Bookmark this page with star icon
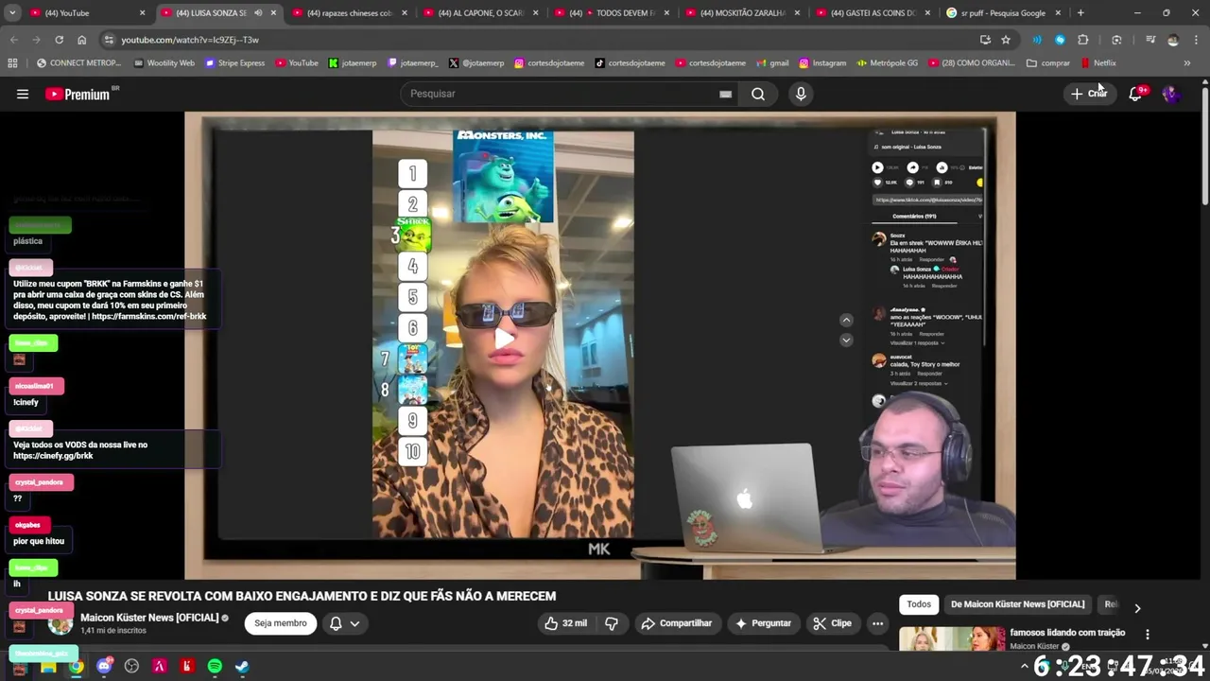Image resolution: width=1210 pixels, height=681 pixels. (x=1006, y=40)
